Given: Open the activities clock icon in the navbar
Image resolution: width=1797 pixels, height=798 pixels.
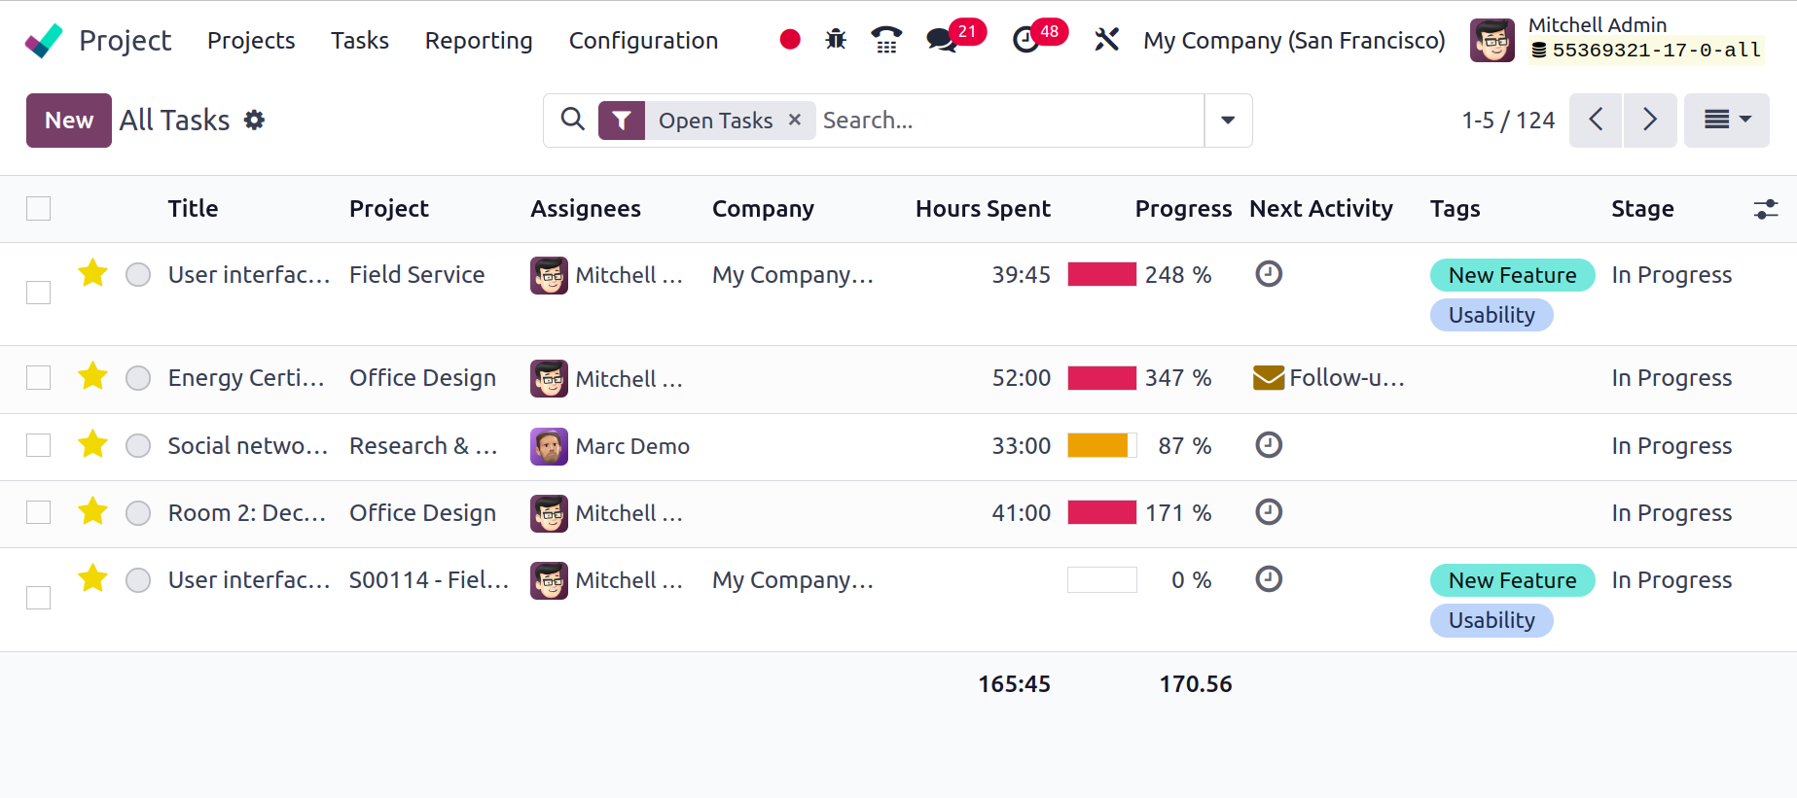Looking at the screenshot, I should (1025, 40).
